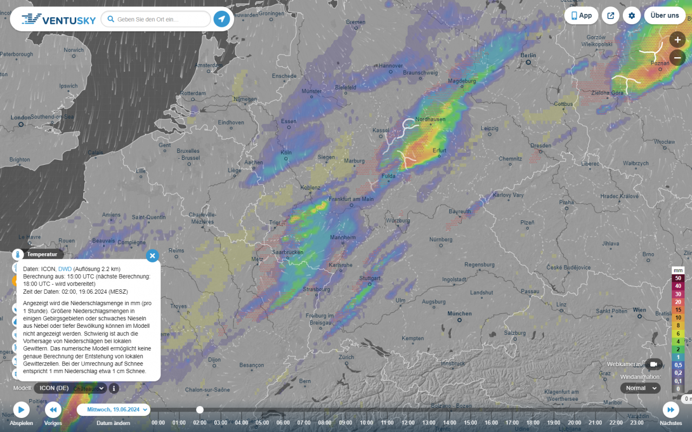The image size is (692, 432).
Task: Open the Über uns page
Action: coord(664,15)
